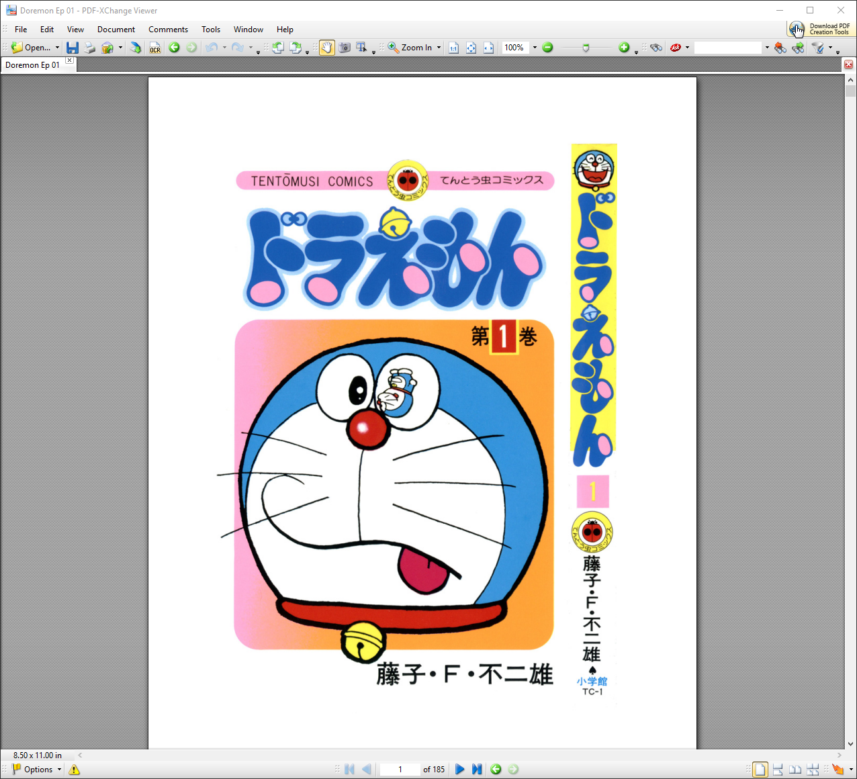Switch to facing pages layout
857x779 pixels.
pyautogui.click(x=795, y=770)
